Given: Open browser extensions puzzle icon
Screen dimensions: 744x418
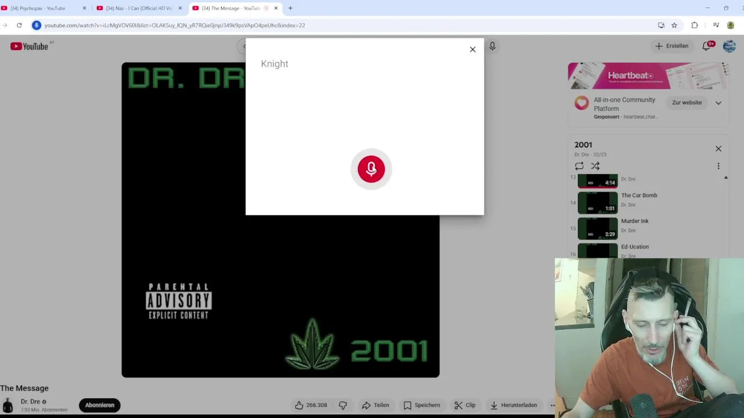Looking at the screenshot, I should (x=695, y=26).
